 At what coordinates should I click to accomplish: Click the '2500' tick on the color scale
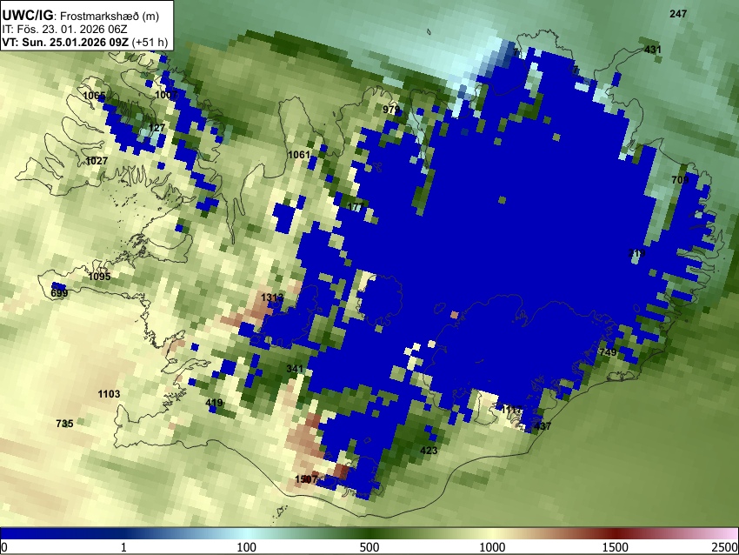pyautogui.click(x=725, y=547)
